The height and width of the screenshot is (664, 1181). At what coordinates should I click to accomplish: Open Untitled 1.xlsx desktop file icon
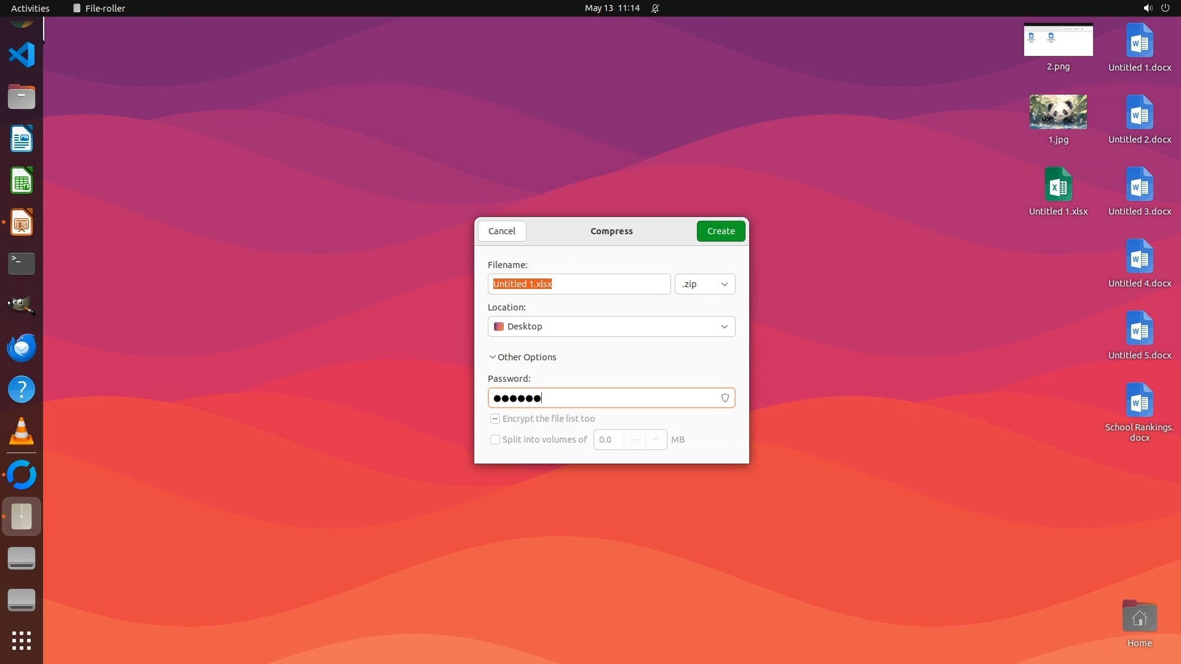(x=1058, y=185)
